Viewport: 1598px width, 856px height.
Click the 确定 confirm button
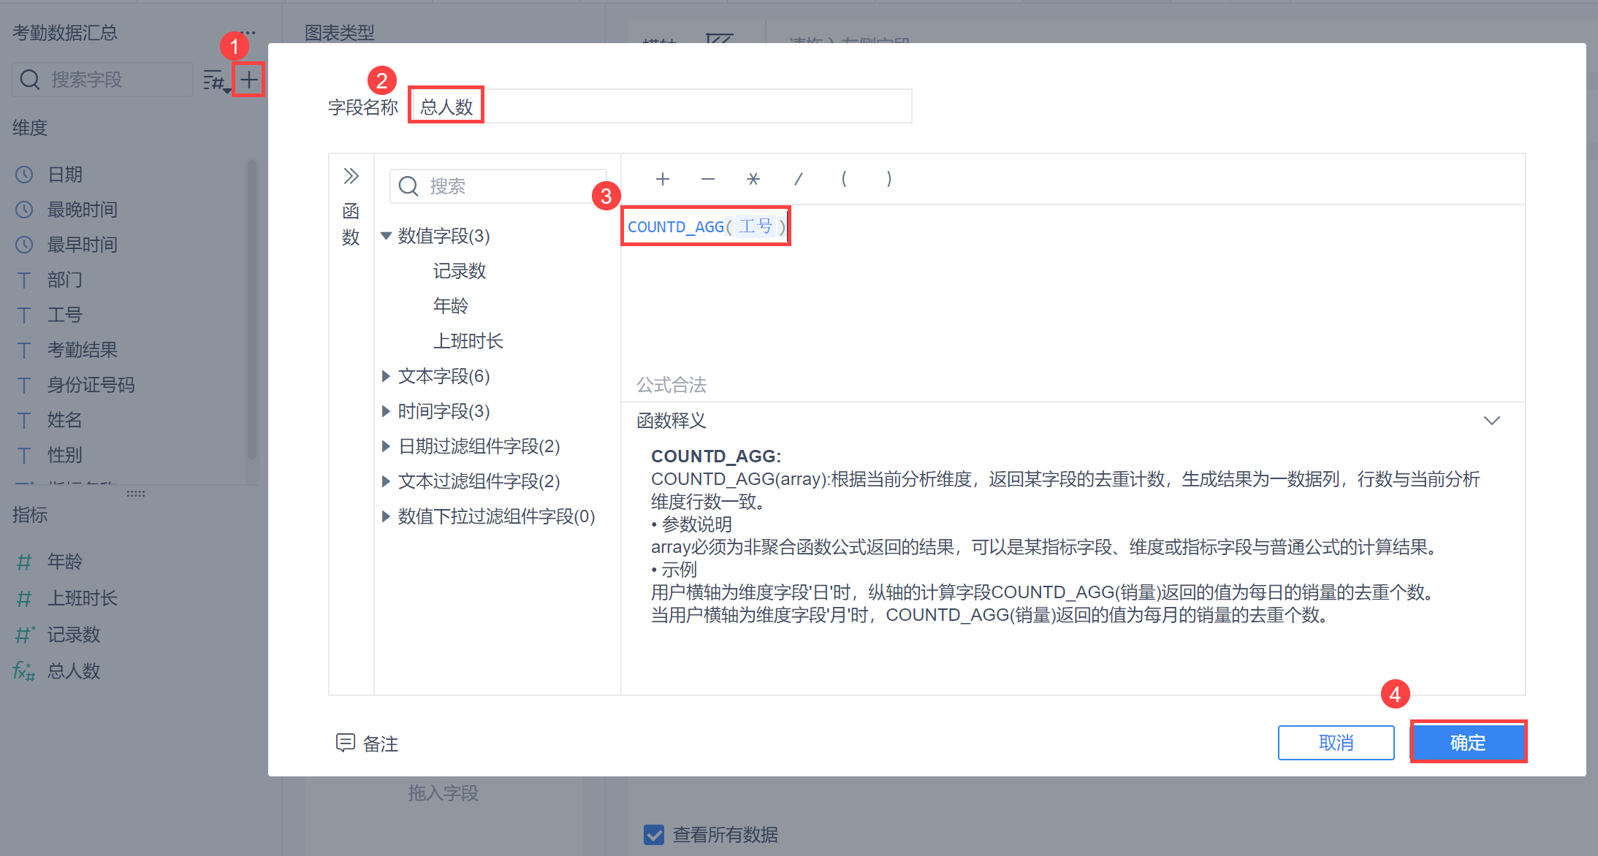coord(1467,743)
